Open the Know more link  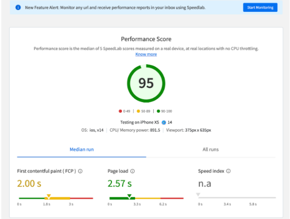coord(146,54)
